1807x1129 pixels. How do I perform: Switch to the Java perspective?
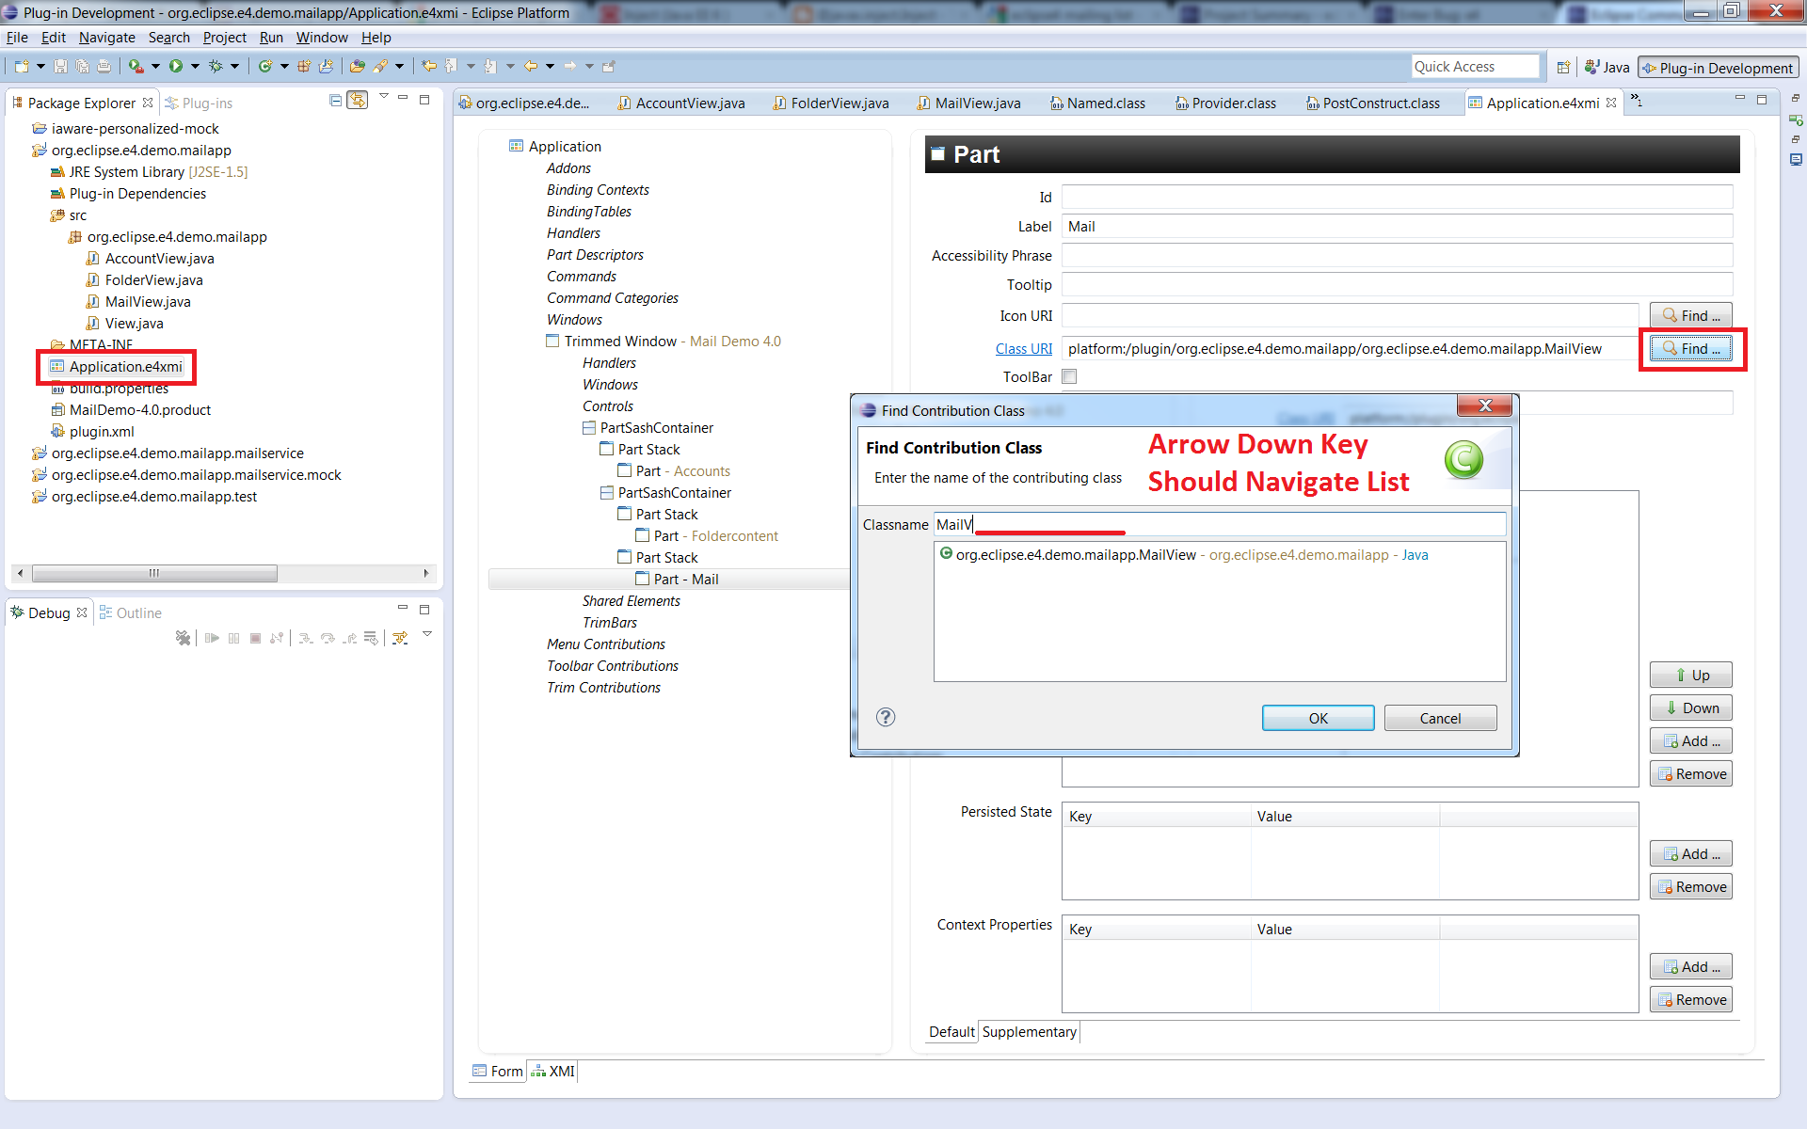pos(1607,68)
